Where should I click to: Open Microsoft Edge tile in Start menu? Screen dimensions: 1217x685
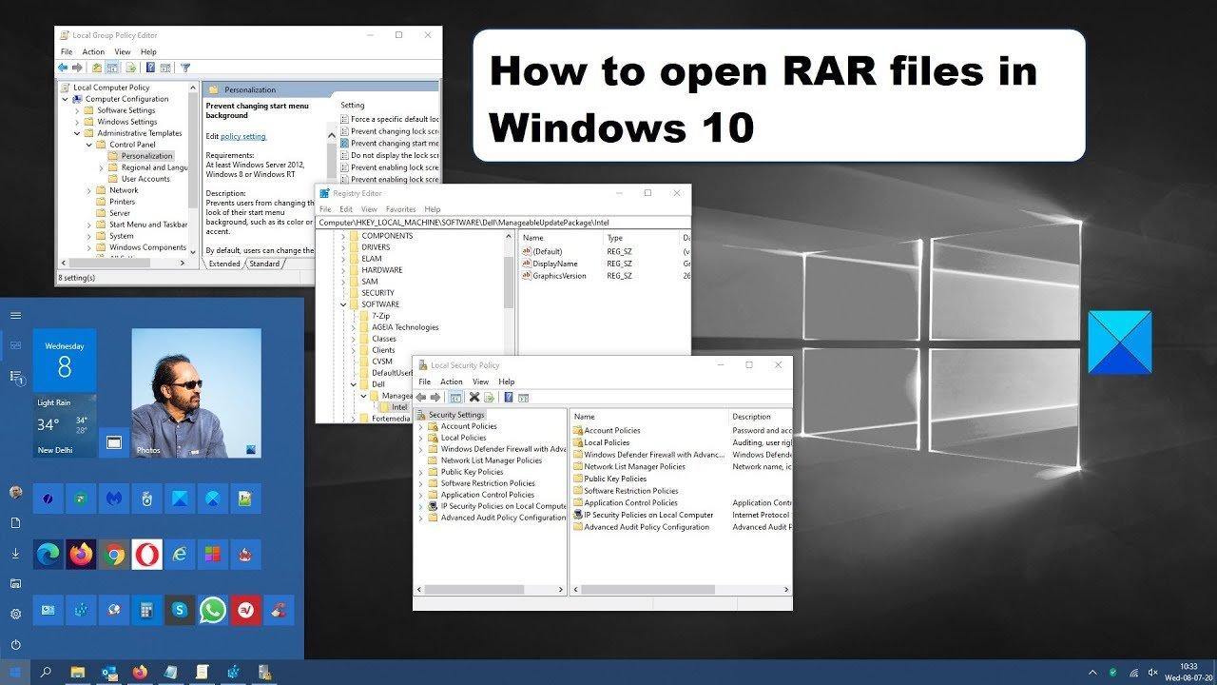tap(48, 554)
